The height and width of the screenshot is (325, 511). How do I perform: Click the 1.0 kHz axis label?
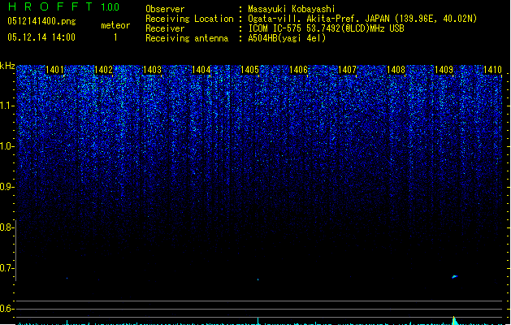pos(6,146)
